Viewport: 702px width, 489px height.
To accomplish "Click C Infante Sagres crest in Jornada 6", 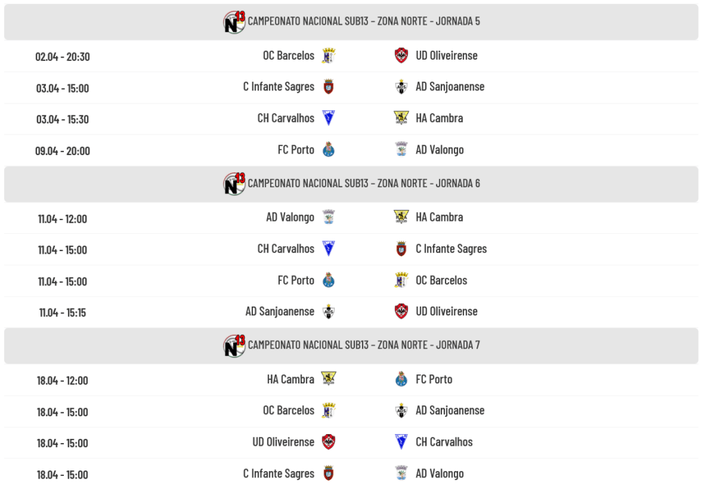I will [x=401, y=249].
